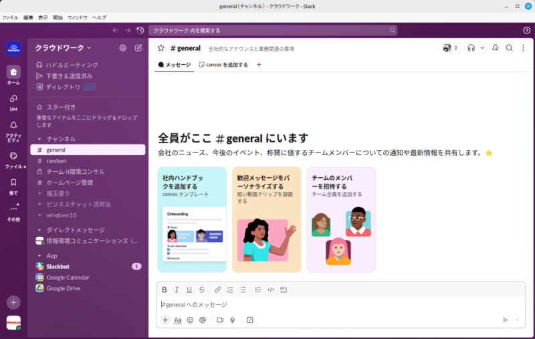Image resolution: width=535 pixels, height=339 pixels.
Task: Toggle bold formatting in message composer
Action: (x=165, y=290)
